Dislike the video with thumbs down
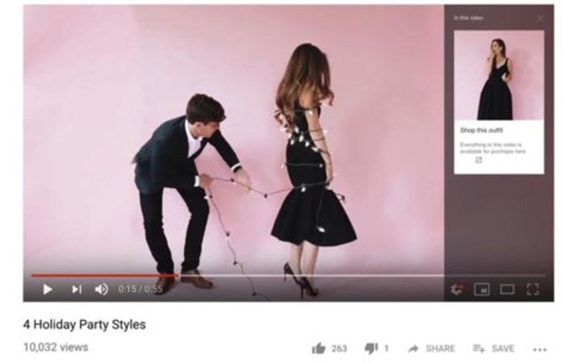 tap(371, 348)
